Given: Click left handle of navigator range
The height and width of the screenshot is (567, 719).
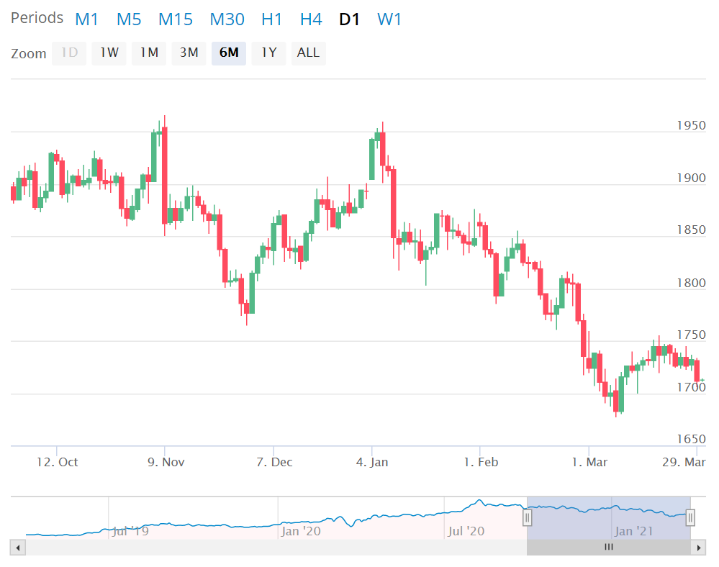Looking at the screenshot, I should pos(528,518).
